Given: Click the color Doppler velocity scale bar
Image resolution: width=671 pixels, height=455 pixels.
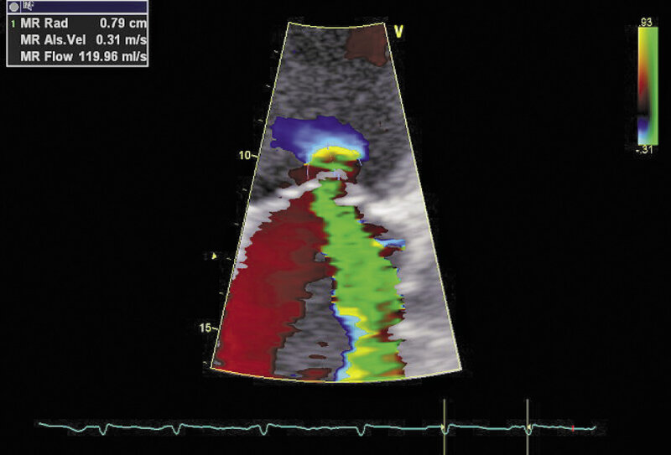Looking at the screenshot, I should tap(648, 86).
